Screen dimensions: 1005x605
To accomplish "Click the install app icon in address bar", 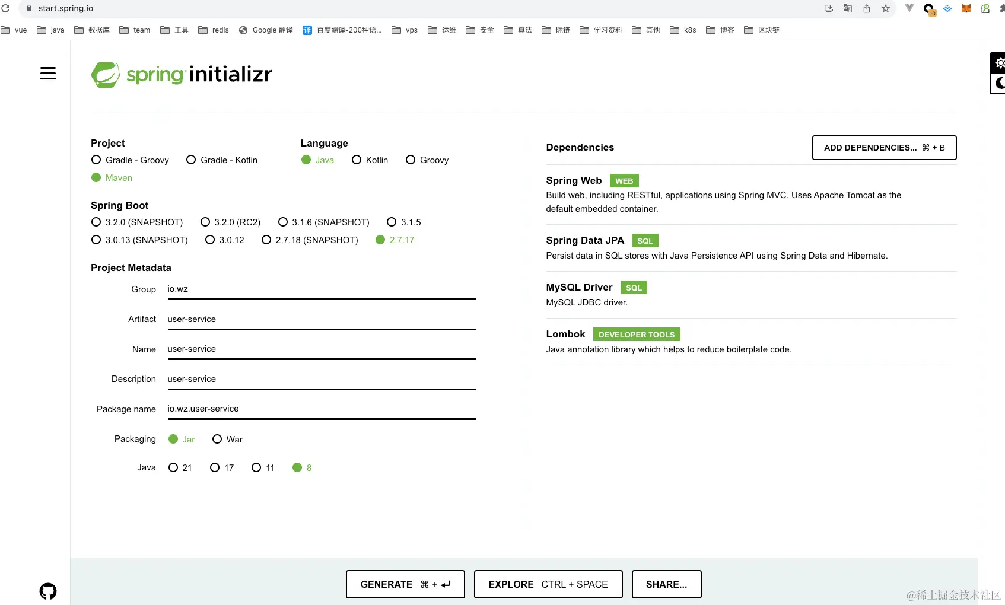I will point(829,8).
